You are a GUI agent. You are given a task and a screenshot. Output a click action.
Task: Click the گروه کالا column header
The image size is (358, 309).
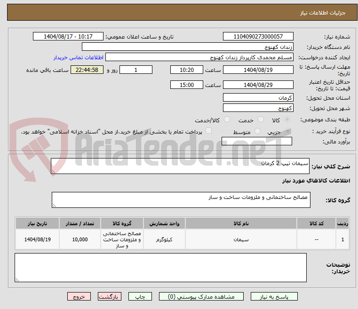(x=122, y=223)
